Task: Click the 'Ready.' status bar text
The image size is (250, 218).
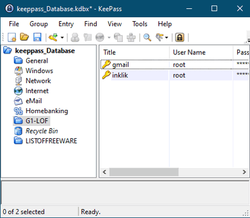Action: 91,212
